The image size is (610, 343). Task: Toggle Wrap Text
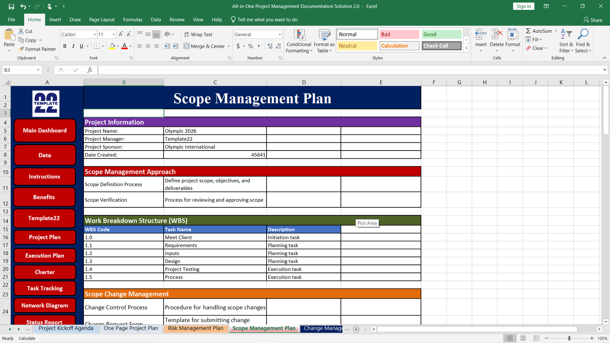coord(198,34)
